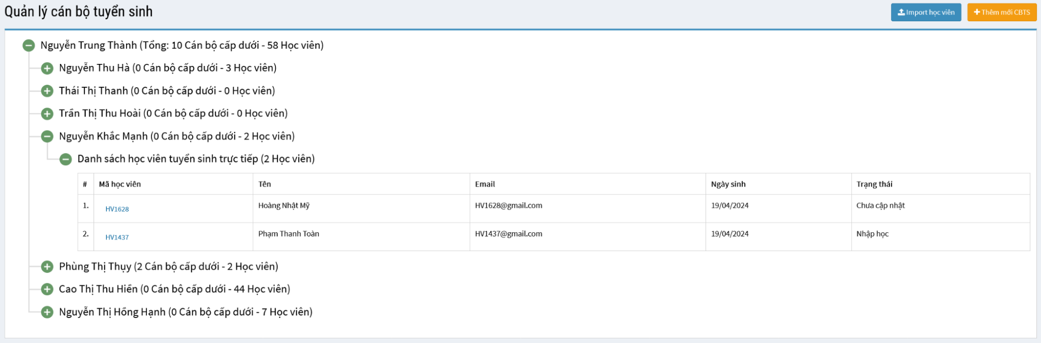This screenshot has width=1041, height=343.
Task: Click the Mã học viên column header
Action: click(x=120, y=184)
